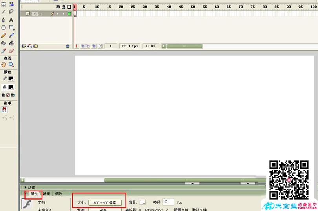Select the Brush tool
The height and width of the screenshot is (211, 318).
(11, 35)
